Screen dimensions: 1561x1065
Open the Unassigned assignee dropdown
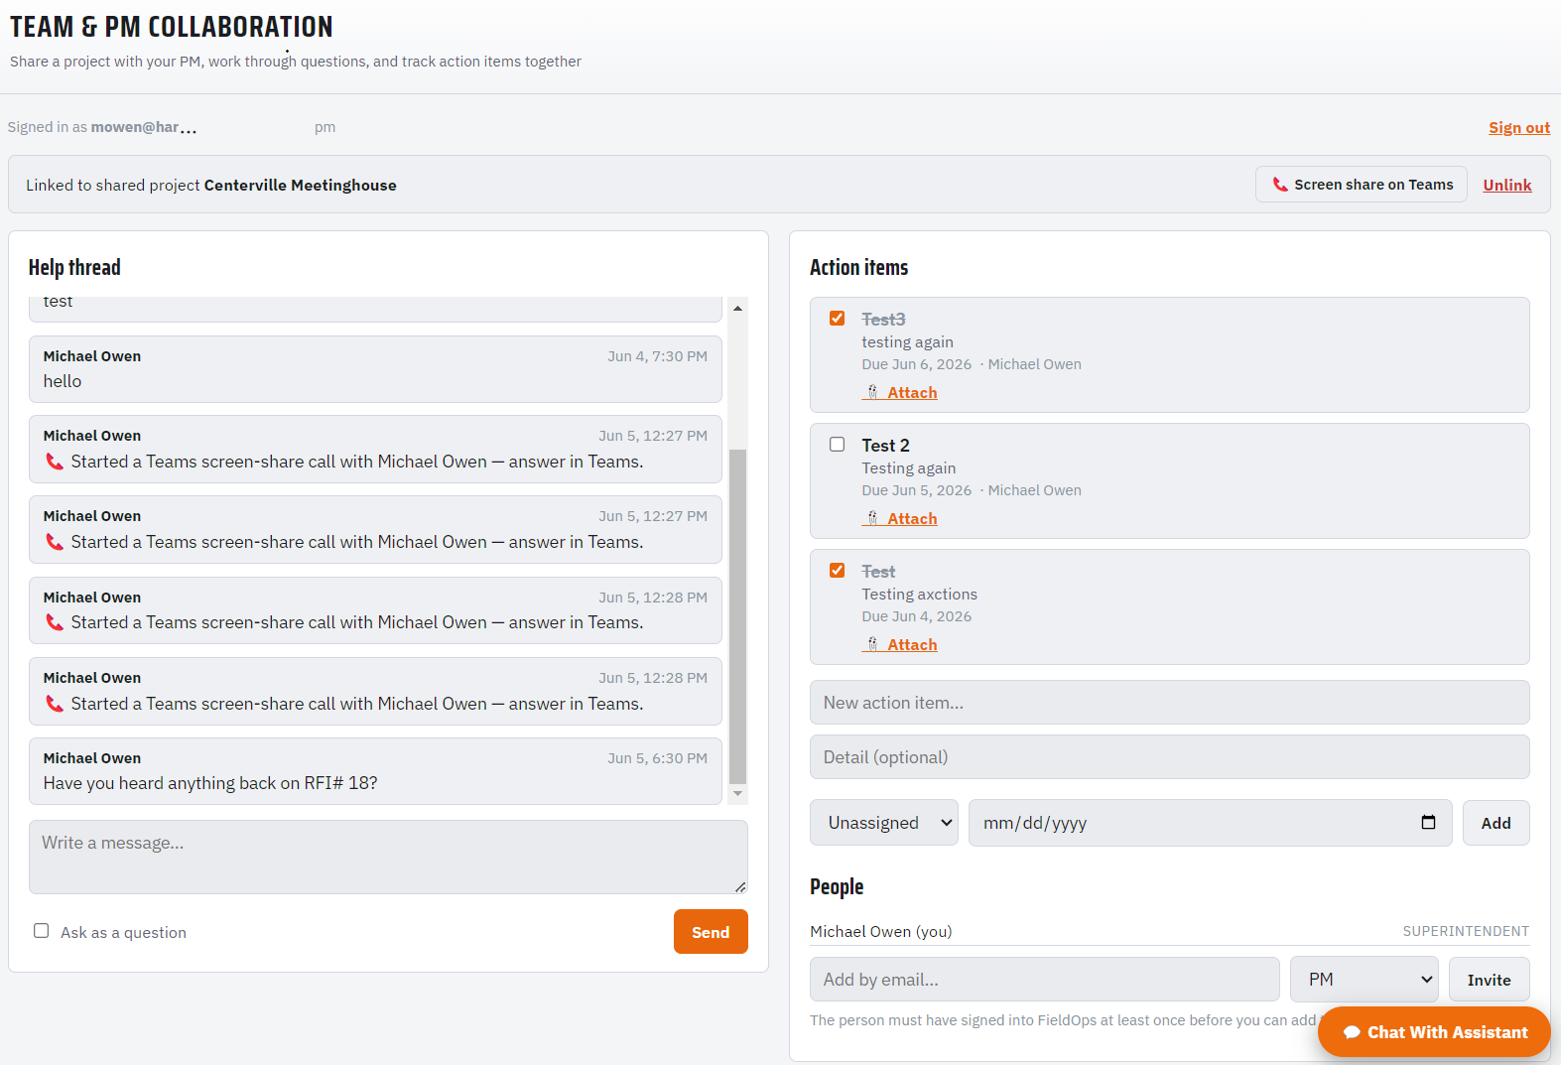tap(884, 823)
